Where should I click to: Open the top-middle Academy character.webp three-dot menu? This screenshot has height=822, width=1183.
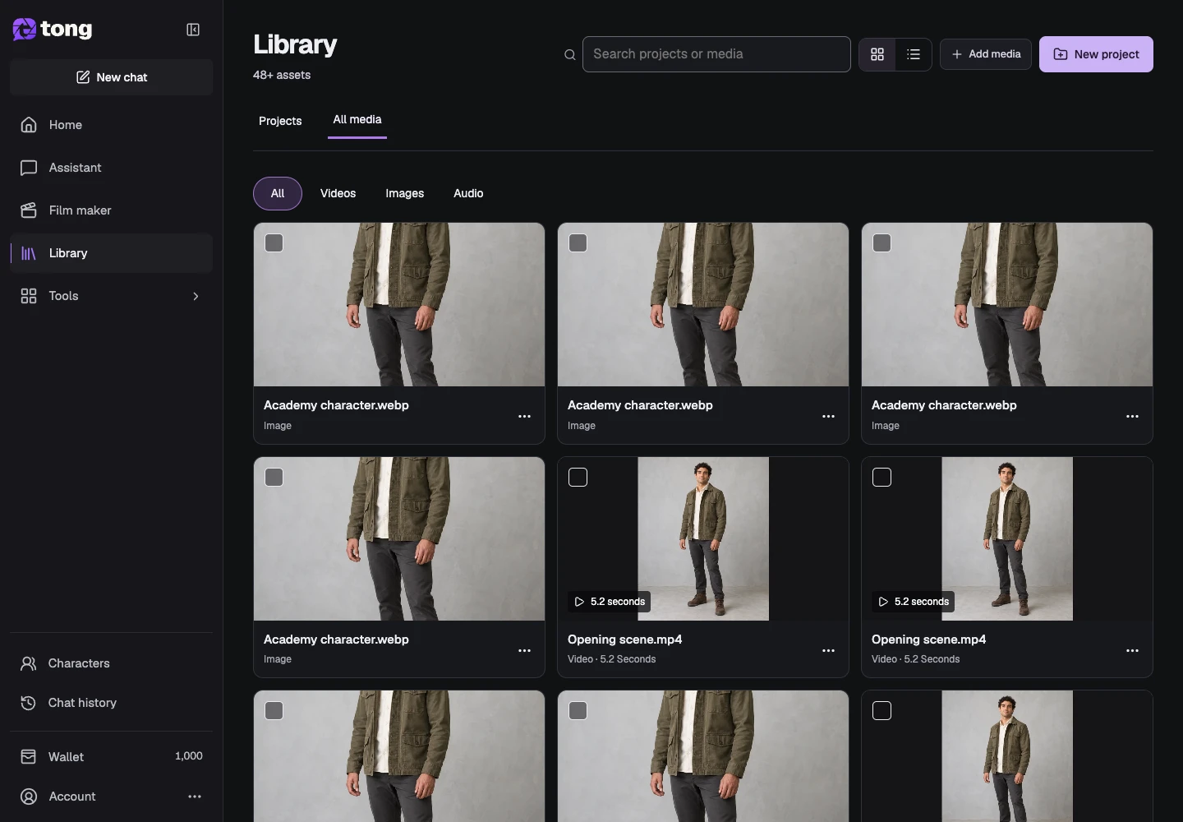[828, 417]
